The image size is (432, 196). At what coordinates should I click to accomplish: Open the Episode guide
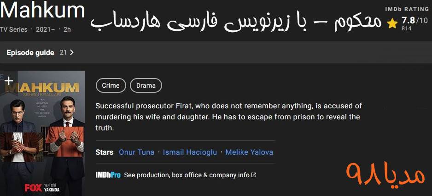tap(30, 53)
